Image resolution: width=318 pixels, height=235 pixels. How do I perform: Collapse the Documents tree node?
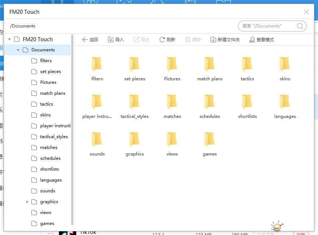coord(18,50)
